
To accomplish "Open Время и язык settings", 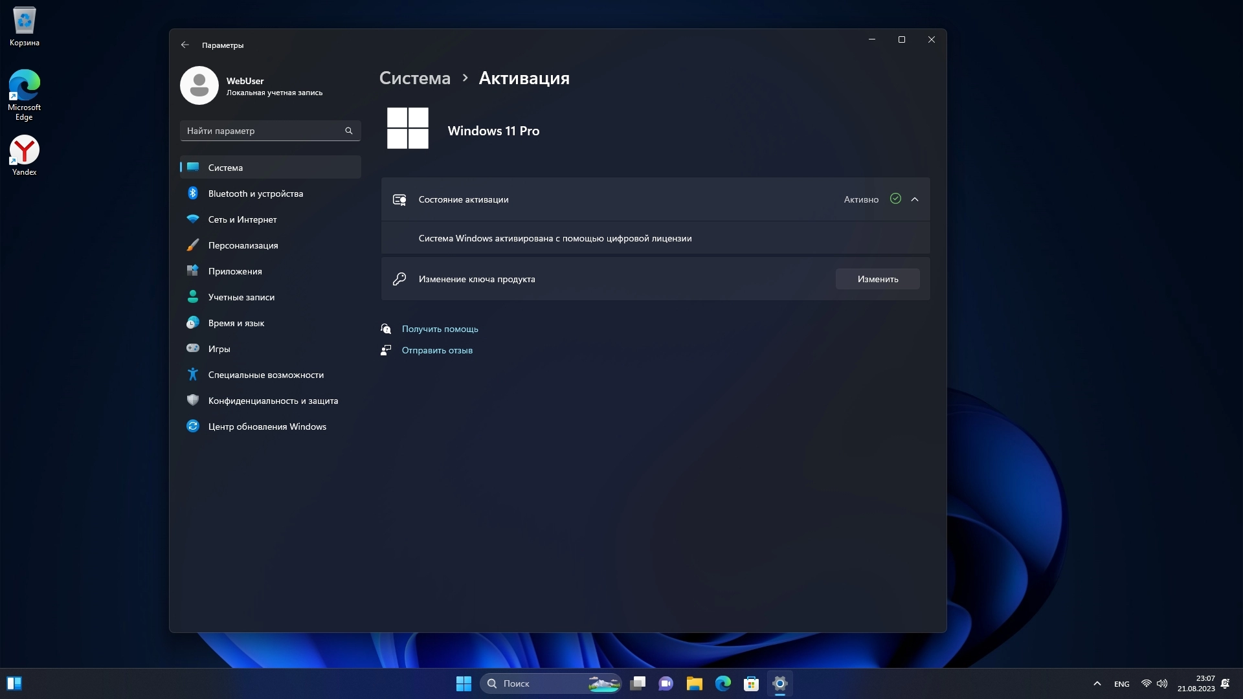I will (236, 323).
